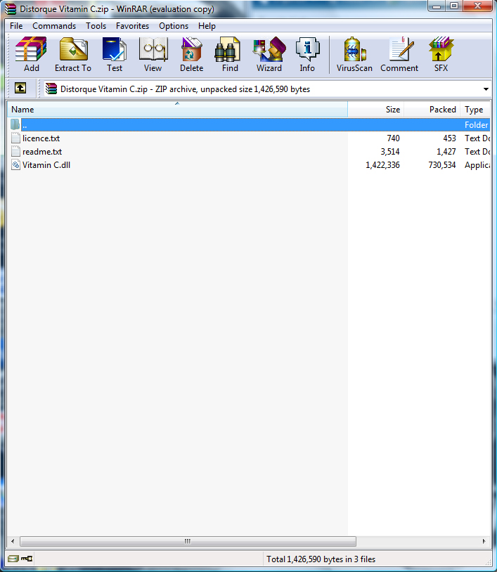Viewport: 497px width, 572px height.
Task: Show archive Info
Action: click(x=307, y=54)
